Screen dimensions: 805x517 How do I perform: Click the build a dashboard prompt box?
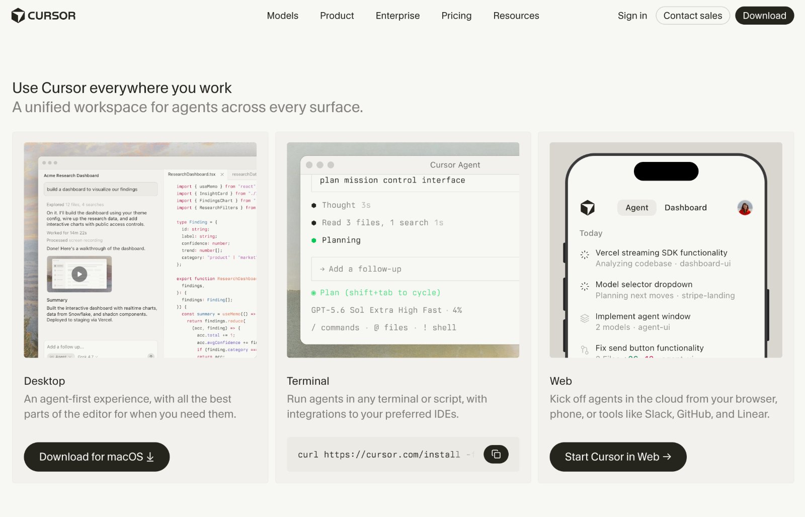101,189
